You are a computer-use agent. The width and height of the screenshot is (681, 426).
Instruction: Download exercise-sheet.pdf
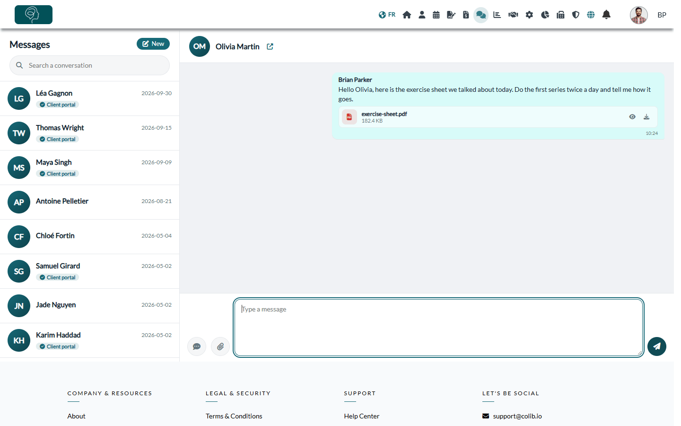[x=646, y=116]
